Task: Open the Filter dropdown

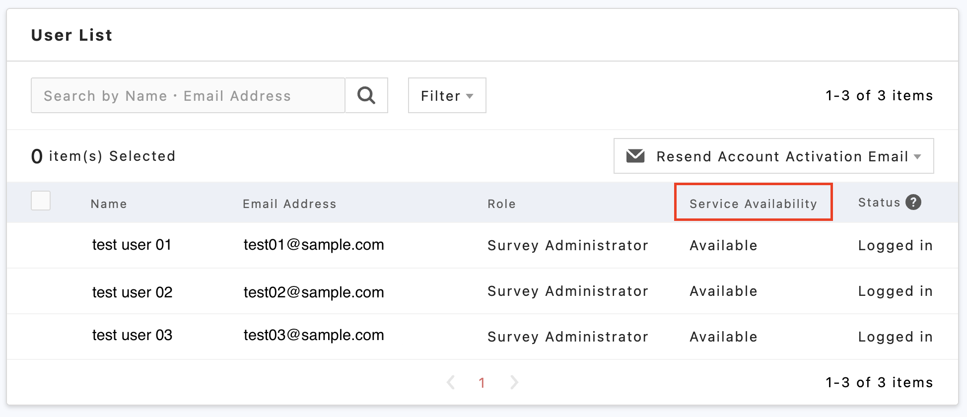Action: pyautogui.click(x=447, y=95)
